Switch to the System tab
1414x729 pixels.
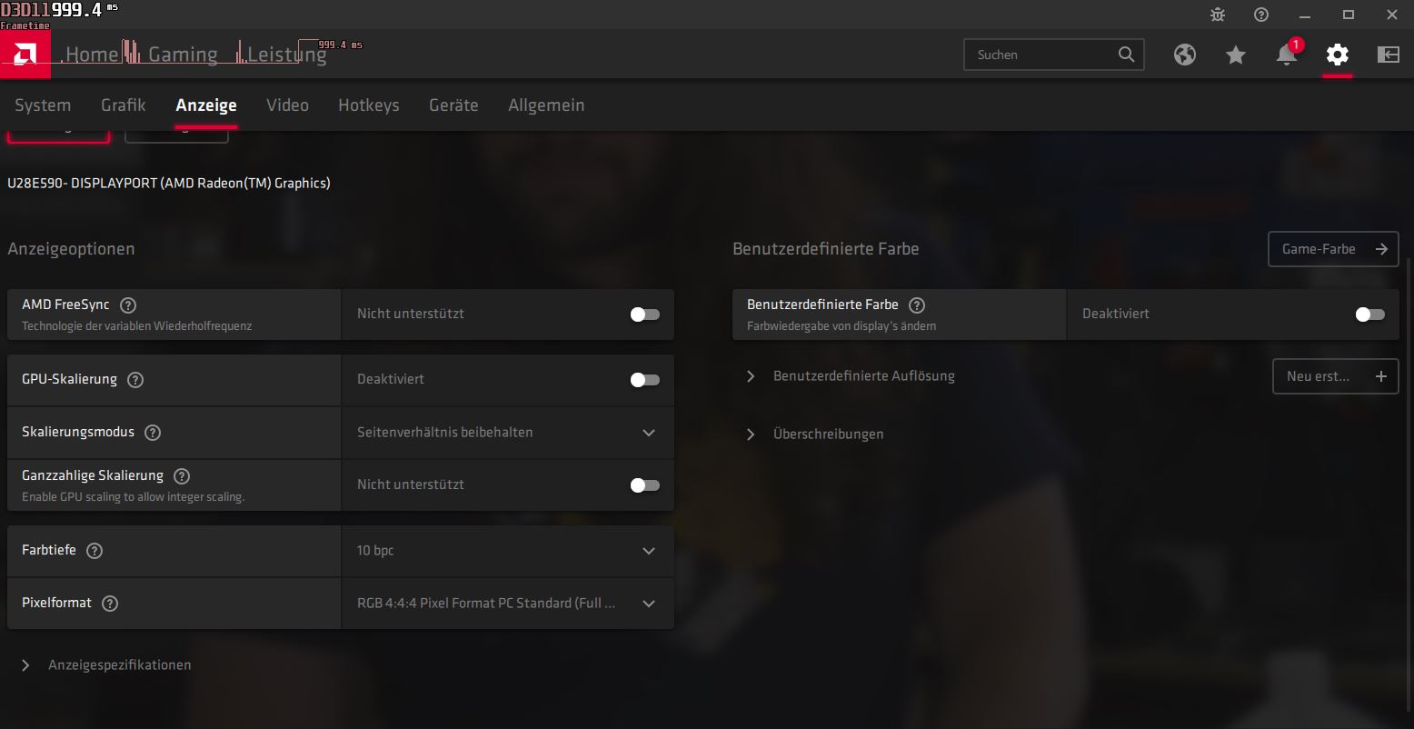[x=43, y=105]
